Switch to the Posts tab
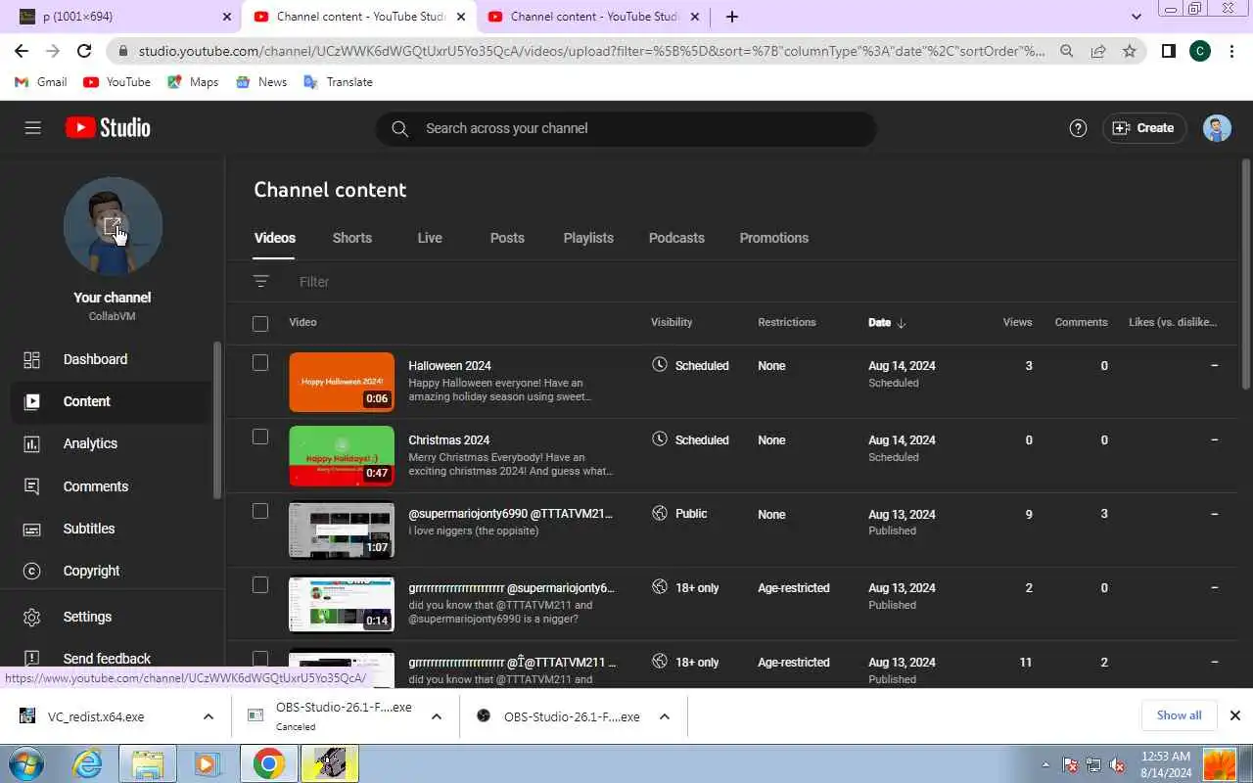The width and height of the screenshot is (1253, 783). coord(507,238)
